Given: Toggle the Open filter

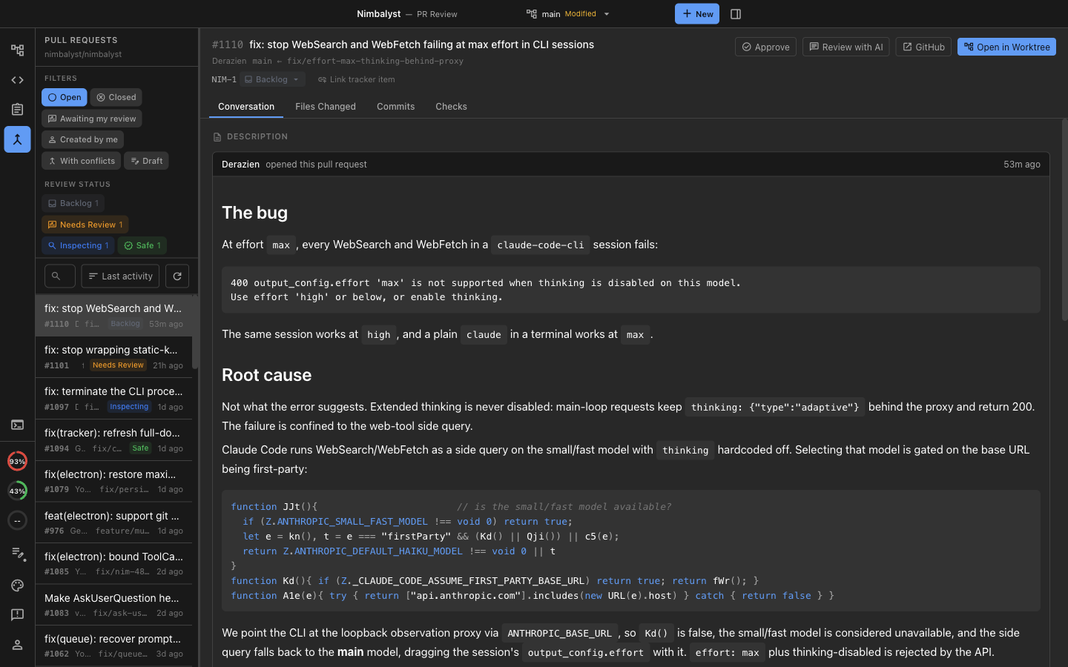Looking at the screenshot, I should [64, 97].
